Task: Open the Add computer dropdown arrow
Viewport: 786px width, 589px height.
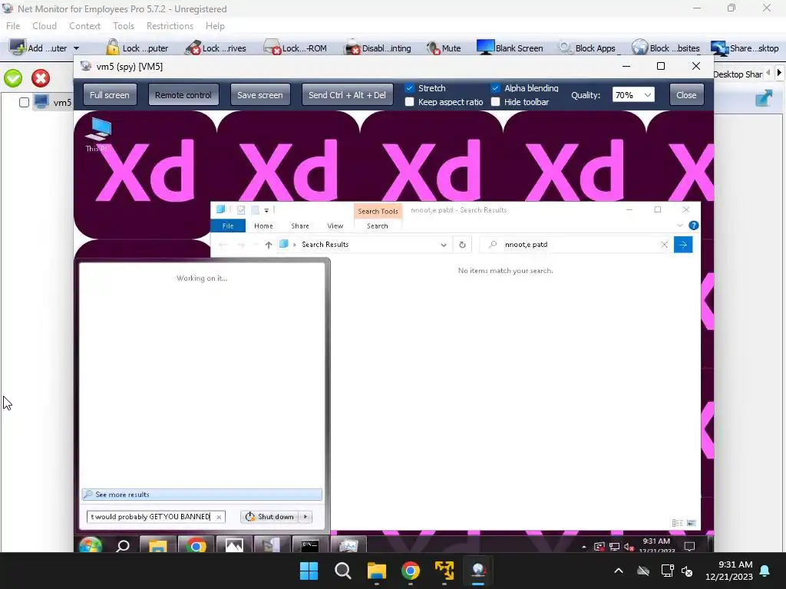Action: pos(76,48)
